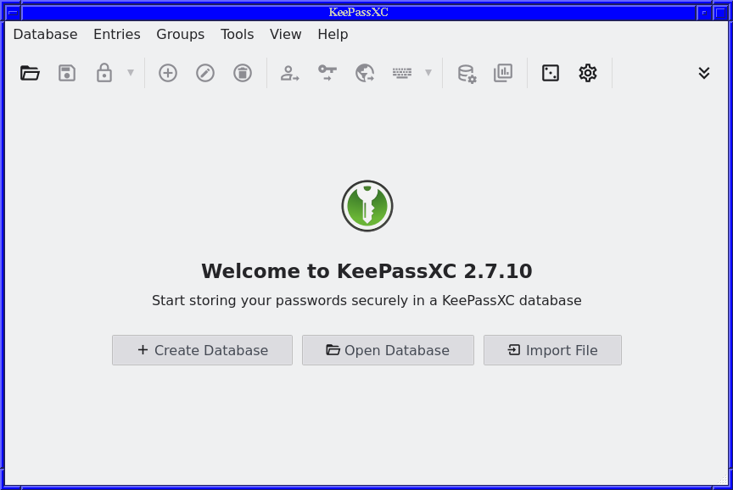
Task: Expand the arrow next to the padlock icon
Action: tap(131, 72)
